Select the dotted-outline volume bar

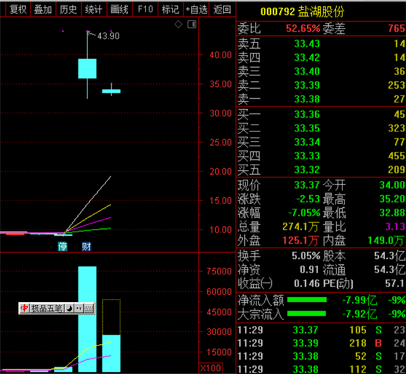112,335
